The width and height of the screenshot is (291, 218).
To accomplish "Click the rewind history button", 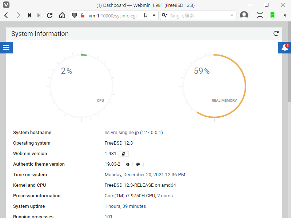I will [29, 15].
